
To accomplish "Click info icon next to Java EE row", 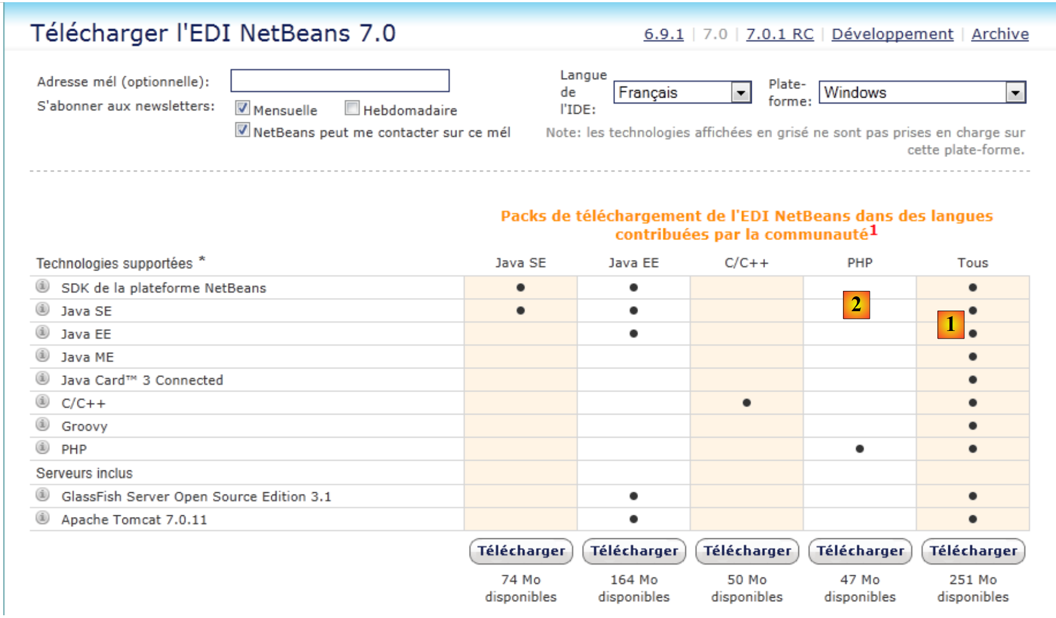I will [42, 332].
